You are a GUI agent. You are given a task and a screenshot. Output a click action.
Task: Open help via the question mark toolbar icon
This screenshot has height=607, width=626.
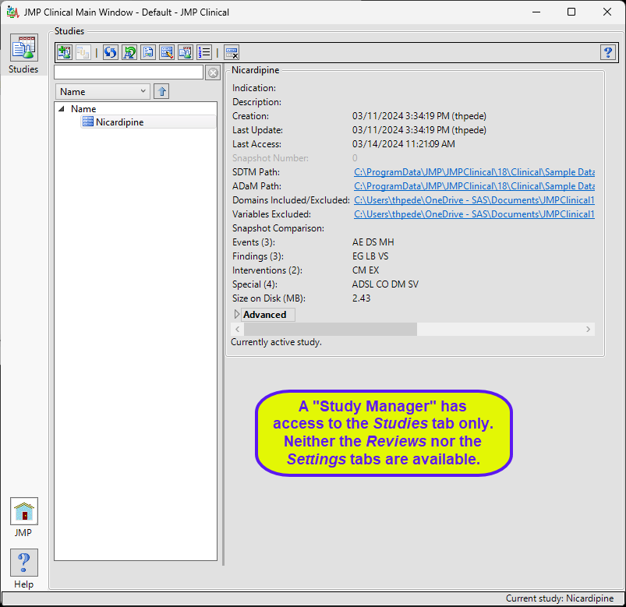click(x=608, y=52)
